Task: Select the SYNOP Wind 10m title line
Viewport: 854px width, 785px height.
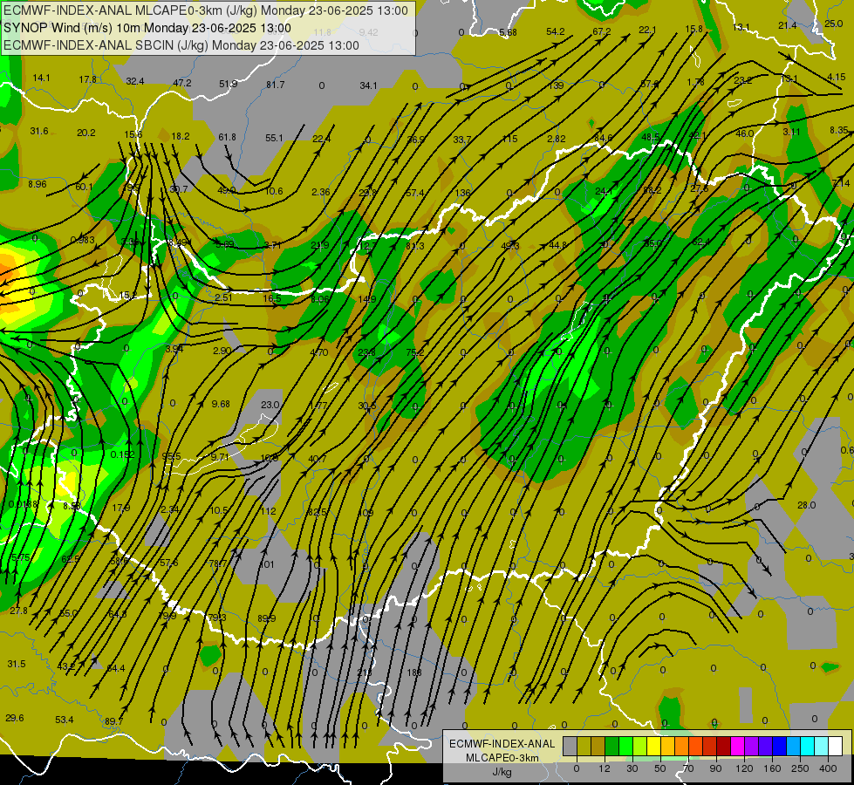Action: click(x=147, y=28)
